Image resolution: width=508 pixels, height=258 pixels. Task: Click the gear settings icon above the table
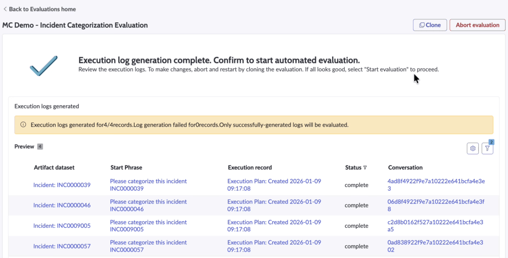473,148
